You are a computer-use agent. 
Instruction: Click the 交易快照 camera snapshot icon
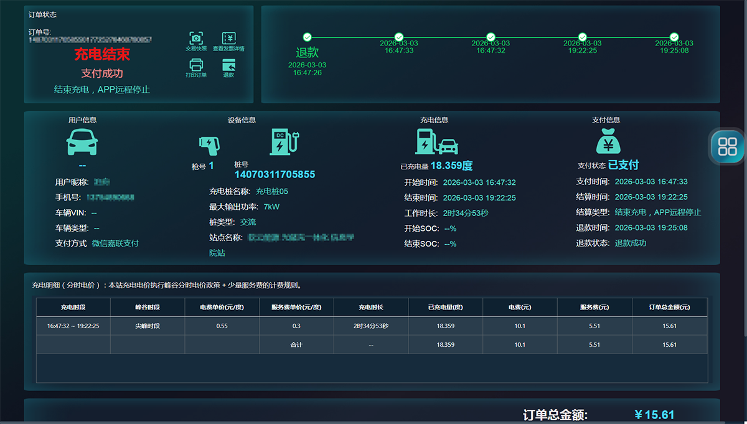tap(196, 37)
